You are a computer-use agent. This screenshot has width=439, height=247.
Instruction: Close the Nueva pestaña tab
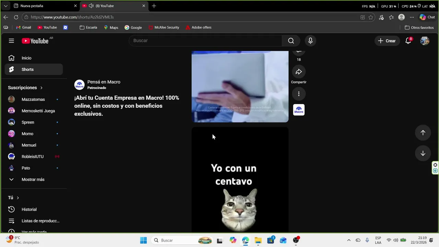pos(75,6)
